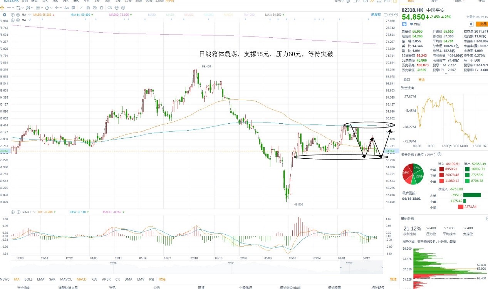Delete drawings with the trash icon

tap(101, 8)
